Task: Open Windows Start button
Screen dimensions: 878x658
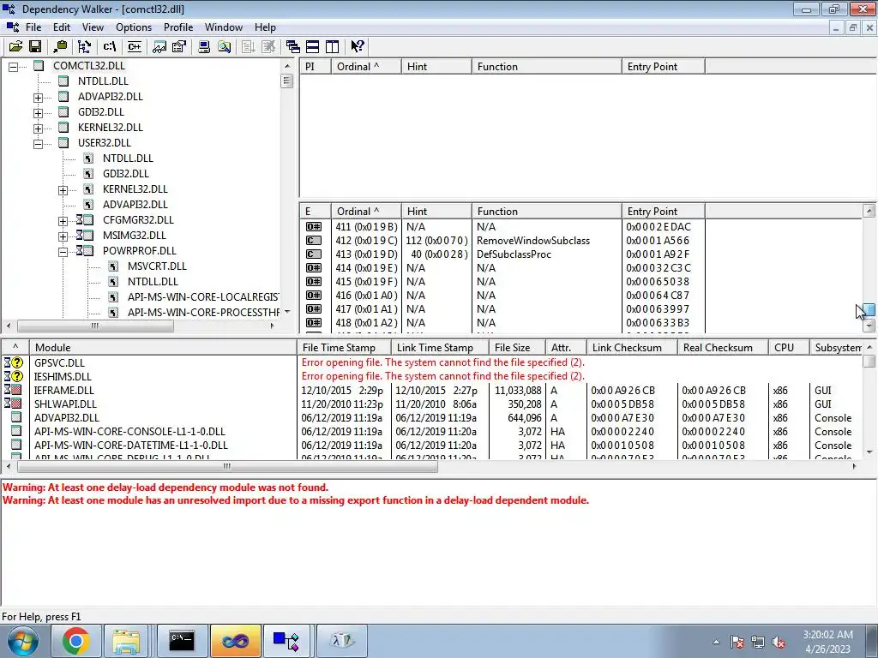Action: (x=22, y=641)
